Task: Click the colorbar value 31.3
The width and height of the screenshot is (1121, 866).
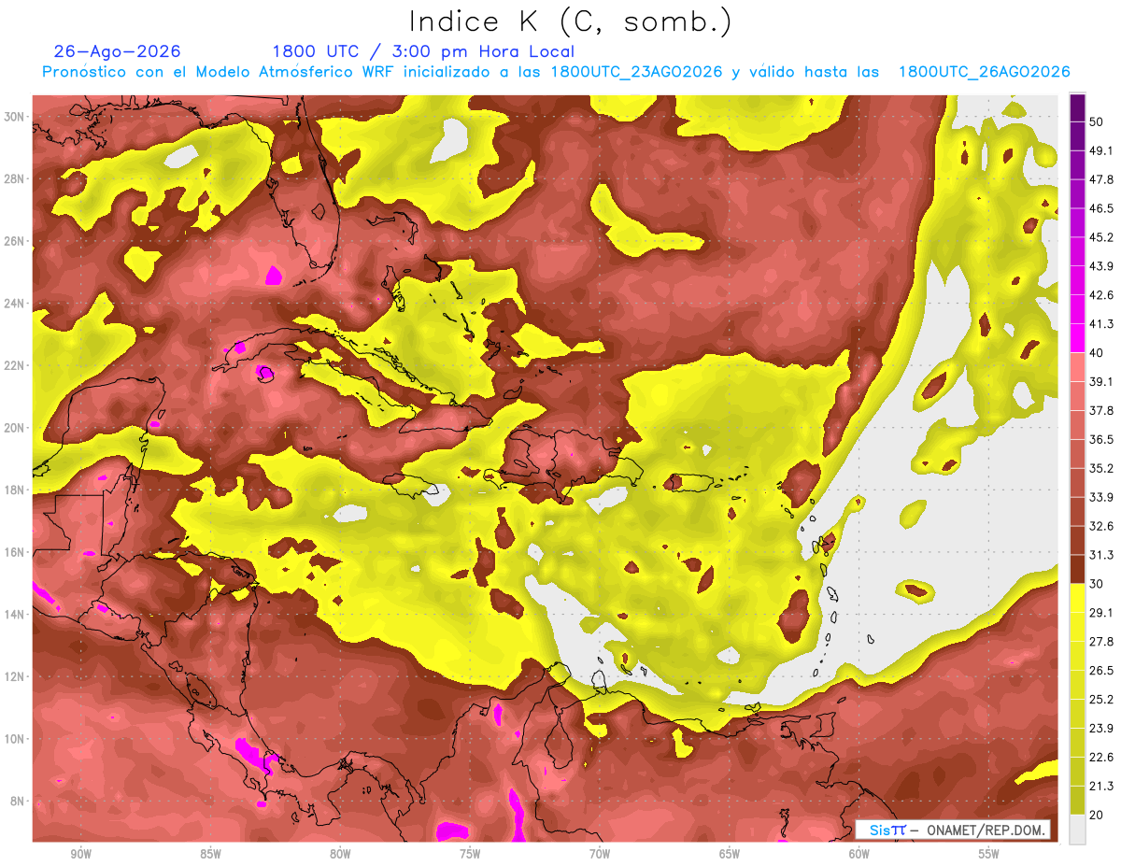Action: pyautogui.click(x=1102, y=555)
